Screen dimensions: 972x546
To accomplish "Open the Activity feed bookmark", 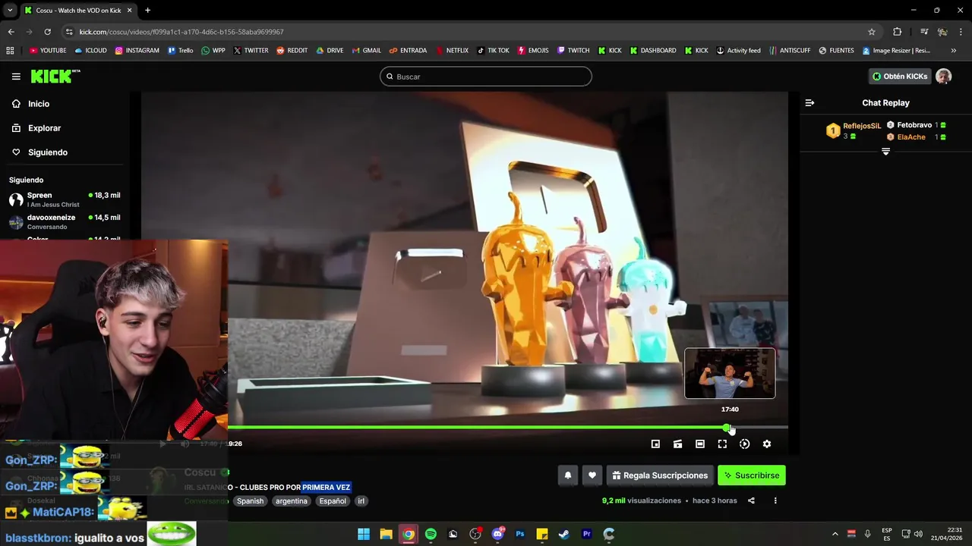I will tap(738, 51).
